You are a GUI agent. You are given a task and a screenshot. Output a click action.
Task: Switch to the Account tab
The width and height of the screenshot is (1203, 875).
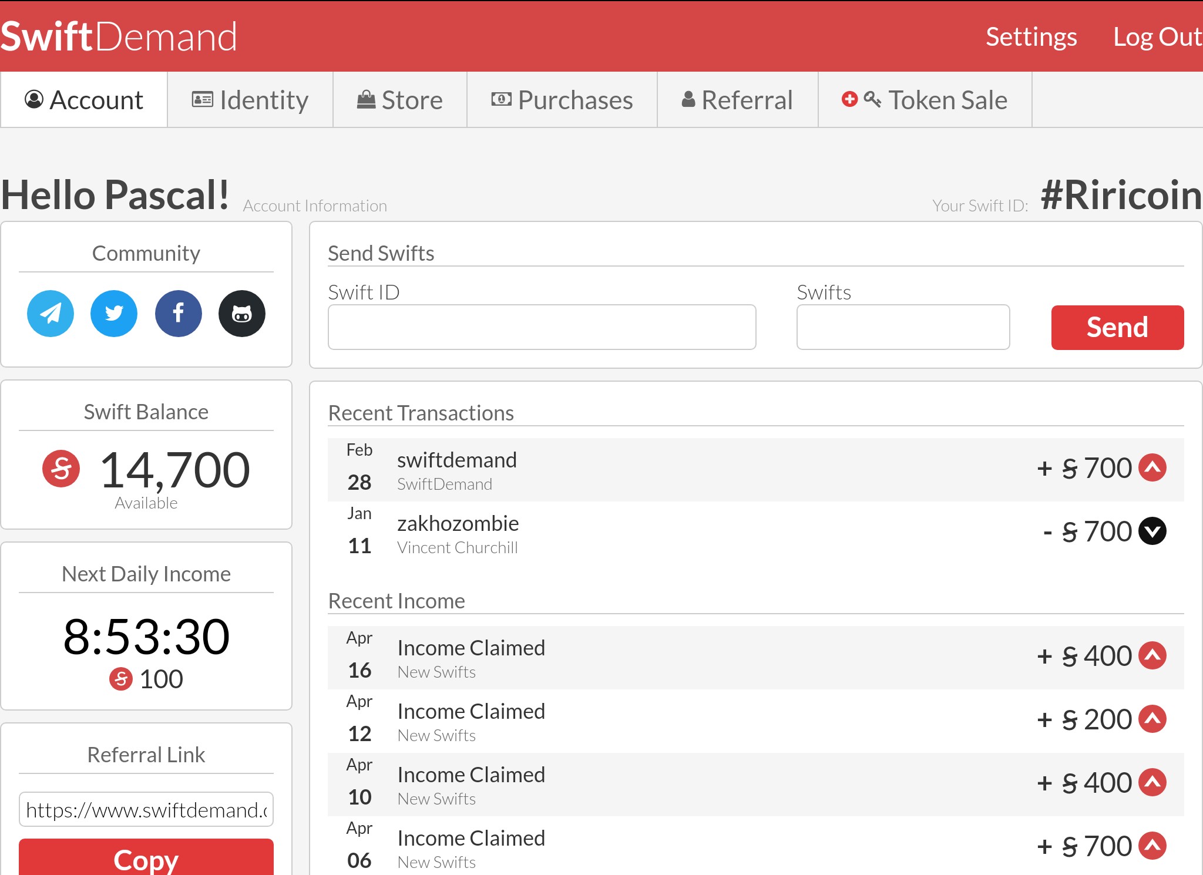[84, 100]
